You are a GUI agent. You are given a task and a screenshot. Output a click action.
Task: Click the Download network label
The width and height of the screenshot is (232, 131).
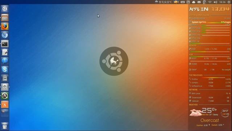click(x=196, y=98)
